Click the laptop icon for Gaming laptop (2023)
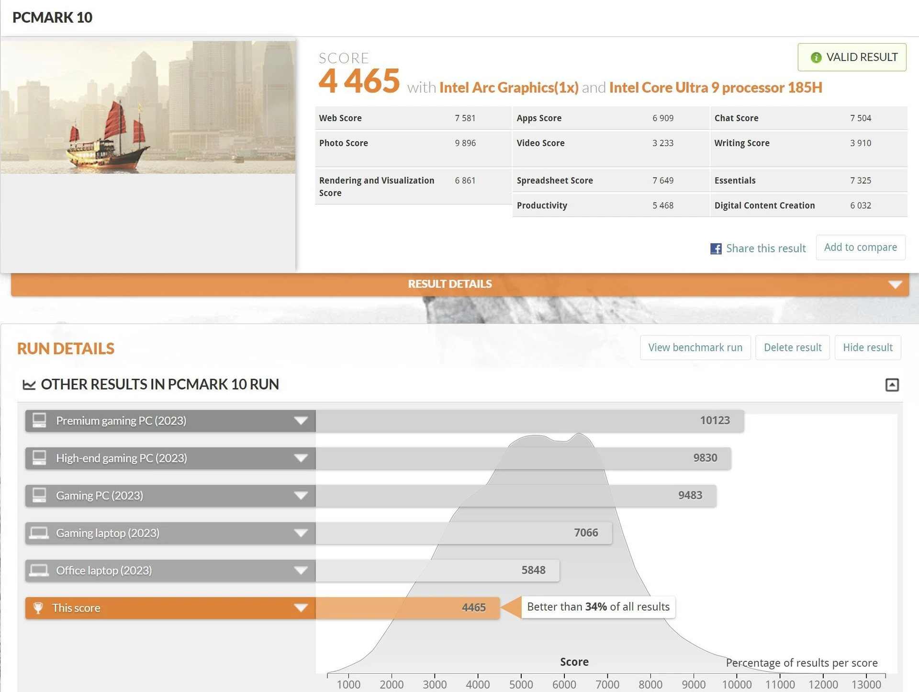 point(39,533)
